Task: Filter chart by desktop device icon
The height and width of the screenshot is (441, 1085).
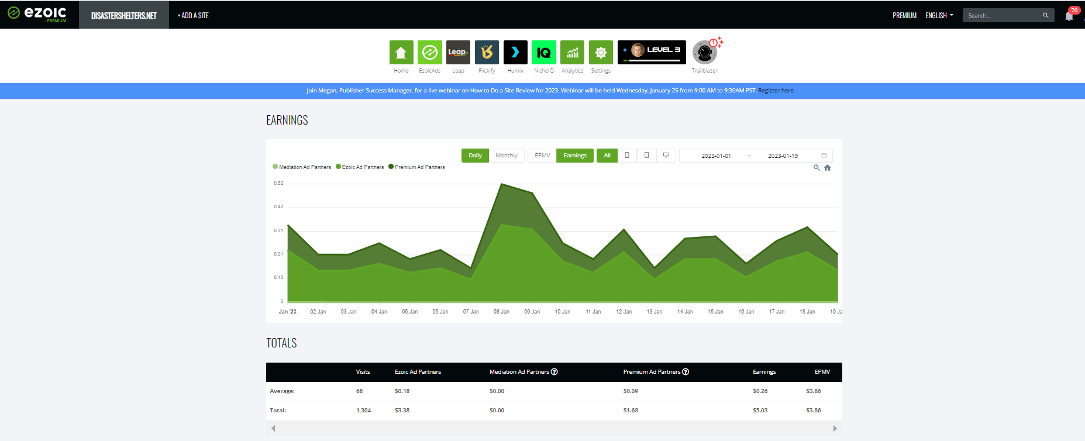Action: (666, 156)
